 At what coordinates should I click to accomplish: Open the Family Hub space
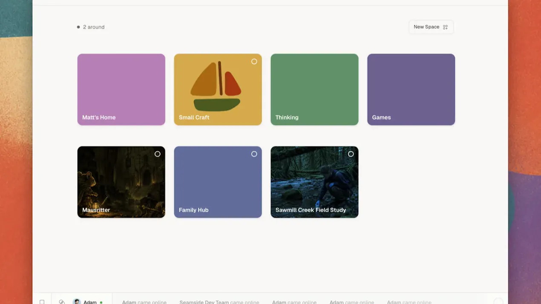[x=218, y=182]
